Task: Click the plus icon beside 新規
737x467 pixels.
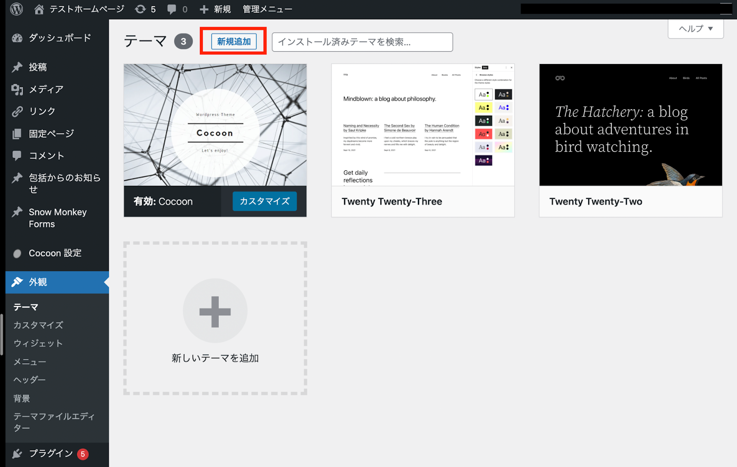Action: tap(204, 9)
